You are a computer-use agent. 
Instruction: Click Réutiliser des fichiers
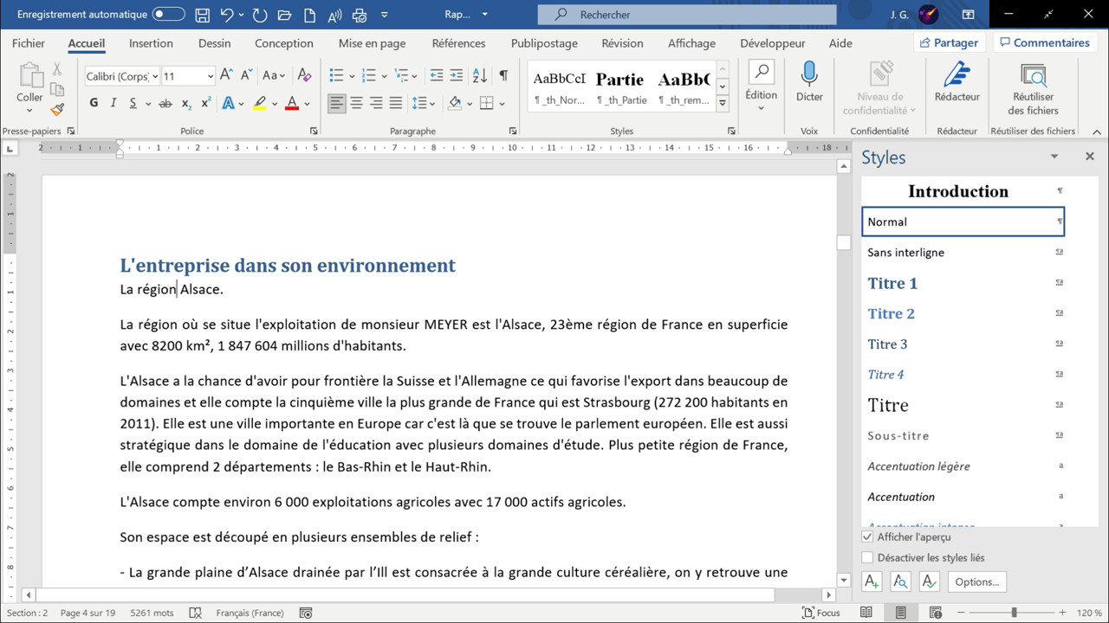tap(1033, 89)
